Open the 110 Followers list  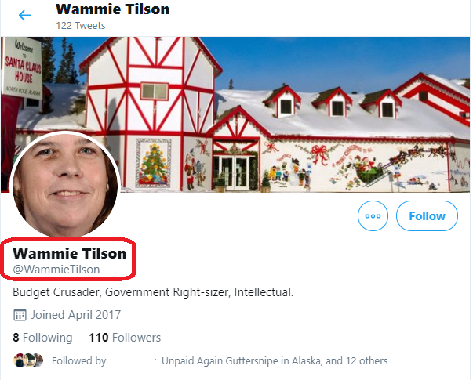pos(125,338)
